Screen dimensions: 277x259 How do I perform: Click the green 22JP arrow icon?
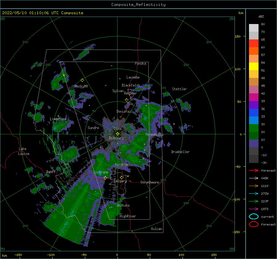click(254, 201)
